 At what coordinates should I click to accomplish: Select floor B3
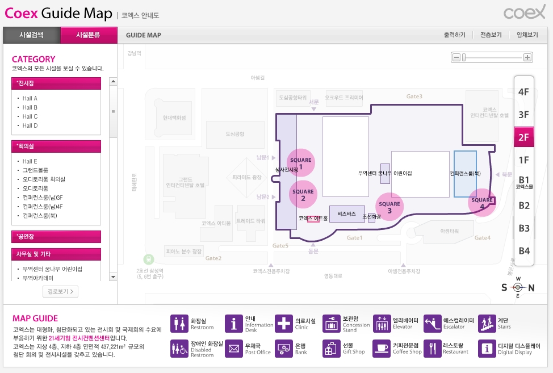click(524, 228)
